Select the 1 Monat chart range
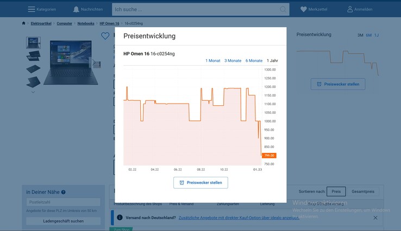This screenshot has width=401, height=231. coord(213,61)
